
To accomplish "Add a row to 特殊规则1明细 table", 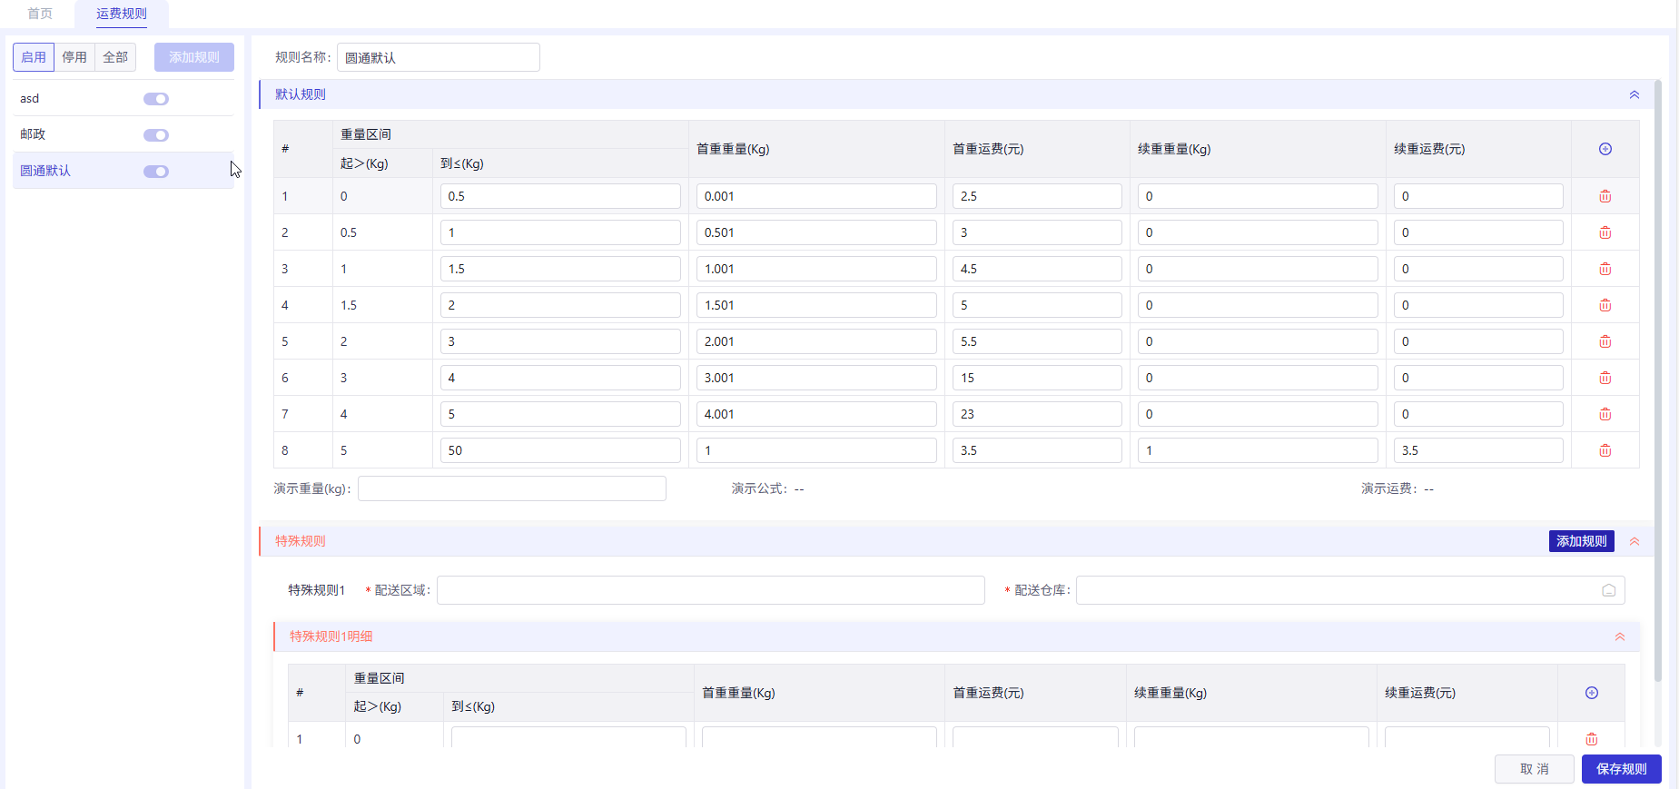I will [x=1591, y=693].
